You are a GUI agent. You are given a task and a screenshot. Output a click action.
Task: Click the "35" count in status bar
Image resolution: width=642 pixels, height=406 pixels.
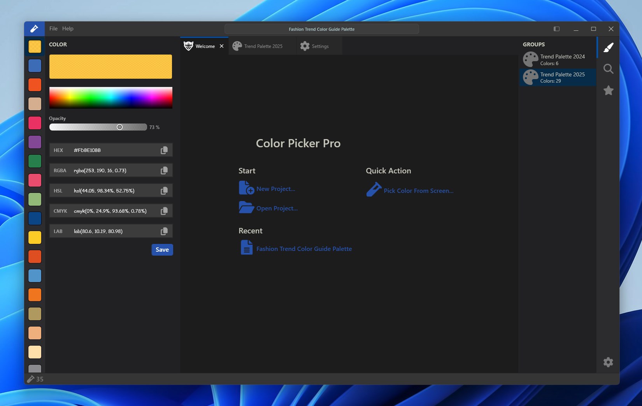40,379
